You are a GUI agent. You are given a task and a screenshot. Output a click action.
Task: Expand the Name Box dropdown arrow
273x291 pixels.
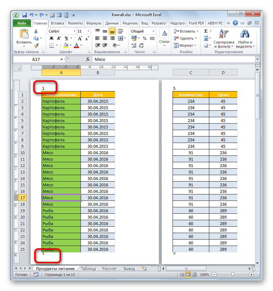pyautogui.click(x=61, y=59)
